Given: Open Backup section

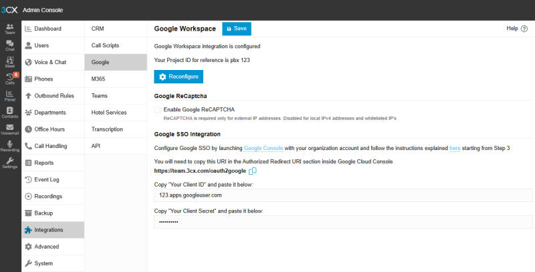Looking at the screenshot, I should point(53,213).
